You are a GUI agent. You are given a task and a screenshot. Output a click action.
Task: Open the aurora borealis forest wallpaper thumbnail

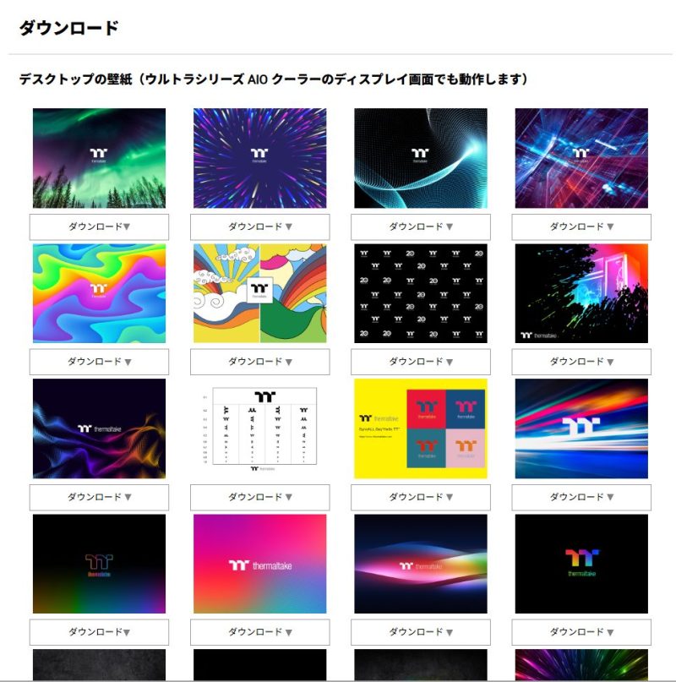pos(99,158)
